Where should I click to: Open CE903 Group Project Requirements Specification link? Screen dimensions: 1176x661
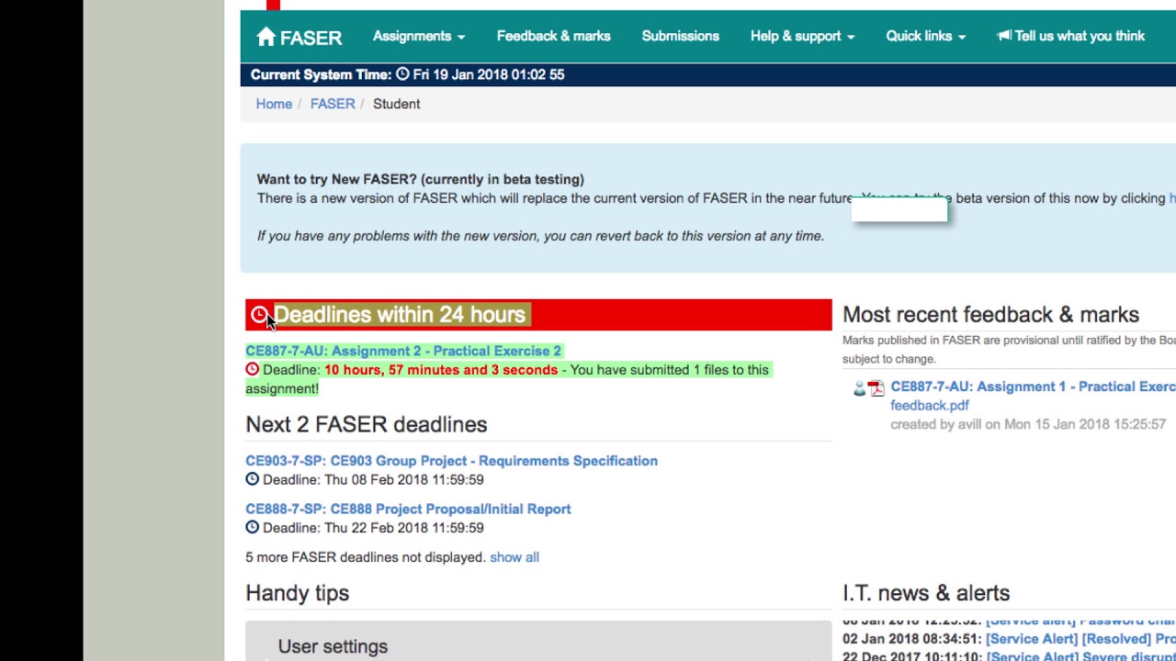(451, 461)
